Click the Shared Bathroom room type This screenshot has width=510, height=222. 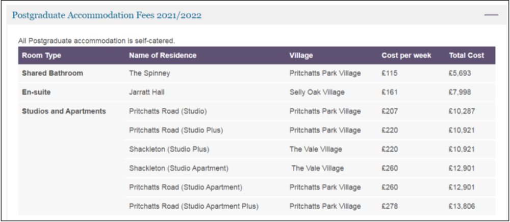tap(52, 73)
